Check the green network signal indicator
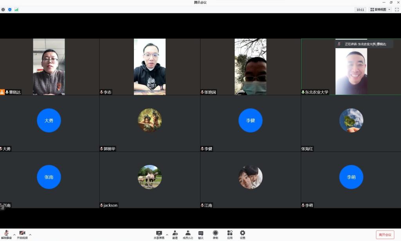The width and height of the screenshot is (401, 241). coord(16,9)
